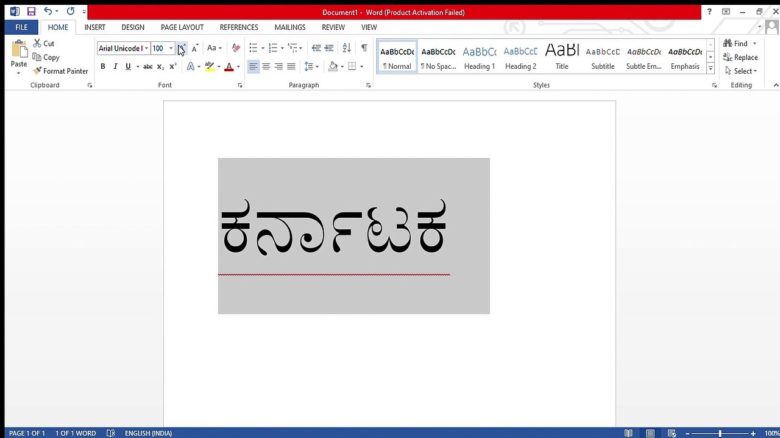This screenshot has width=780, height=438.
Task: Justify the paragraph text
Action: (x=291, y=66)
